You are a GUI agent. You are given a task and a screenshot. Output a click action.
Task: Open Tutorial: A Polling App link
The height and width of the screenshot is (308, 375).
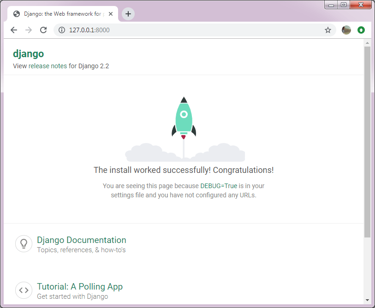pos(80,286)
